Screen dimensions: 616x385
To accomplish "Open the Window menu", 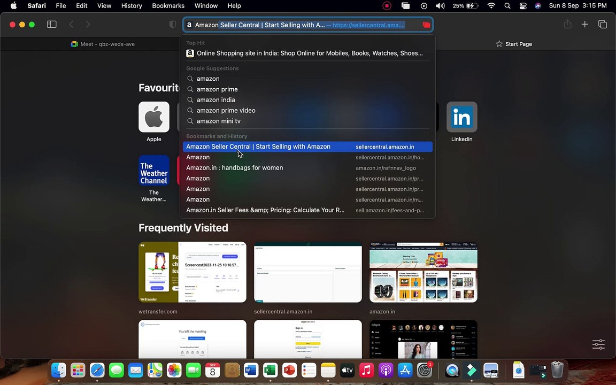I will [206, 5].
